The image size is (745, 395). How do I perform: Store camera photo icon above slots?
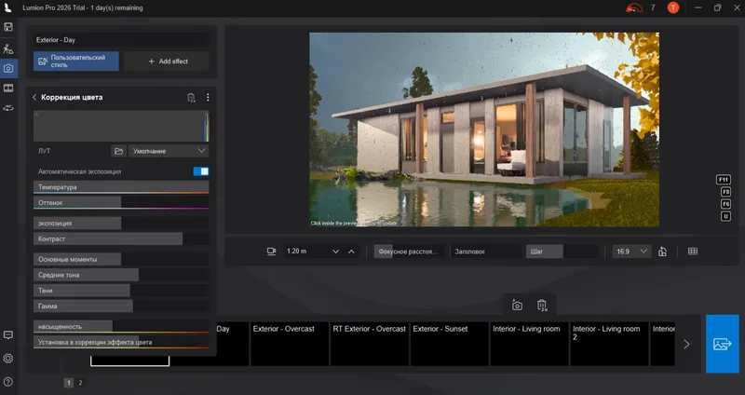tap(517, 306)
